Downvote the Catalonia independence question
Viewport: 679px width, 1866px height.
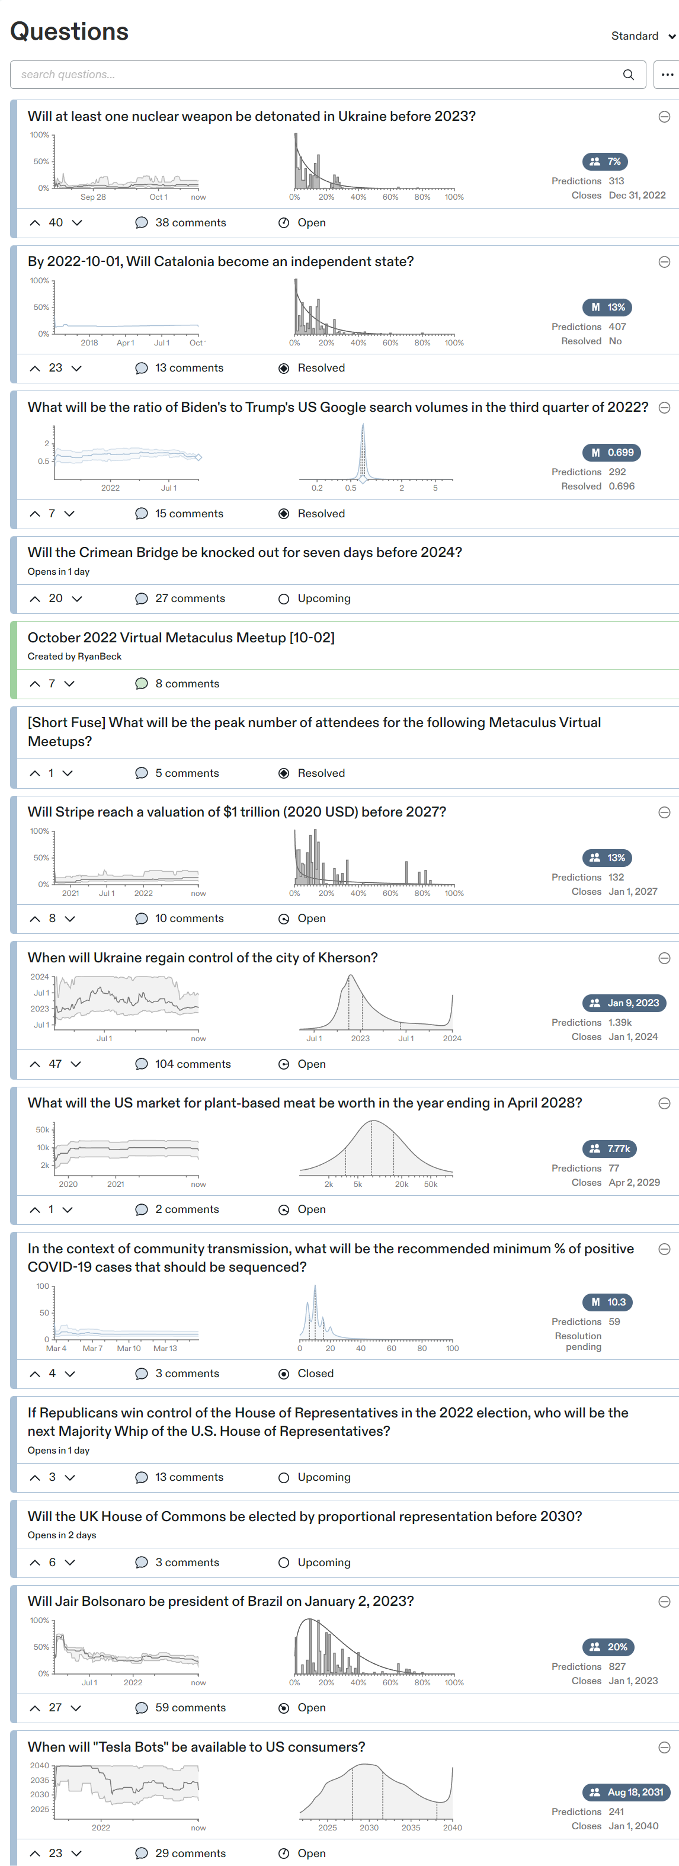click(76, 369)
